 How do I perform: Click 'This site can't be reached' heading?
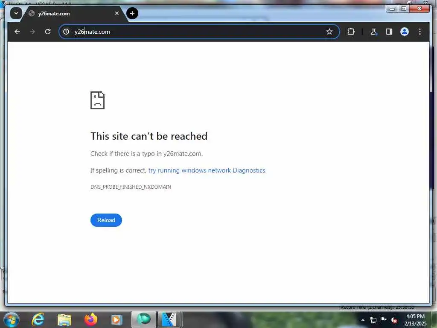[149, 136]
